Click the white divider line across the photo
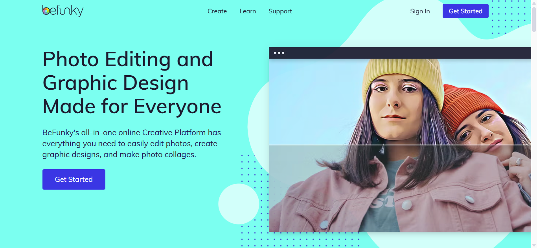 pyautogui.click(x=400, y=145)
